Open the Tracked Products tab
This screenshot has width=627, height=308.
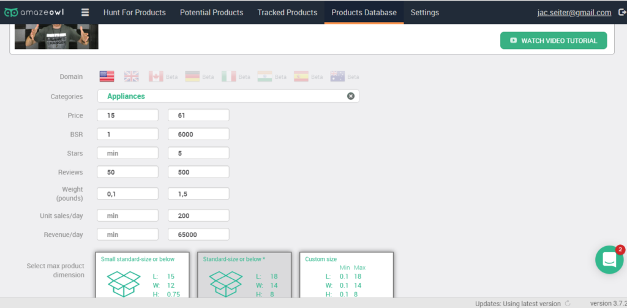(287, 12)
